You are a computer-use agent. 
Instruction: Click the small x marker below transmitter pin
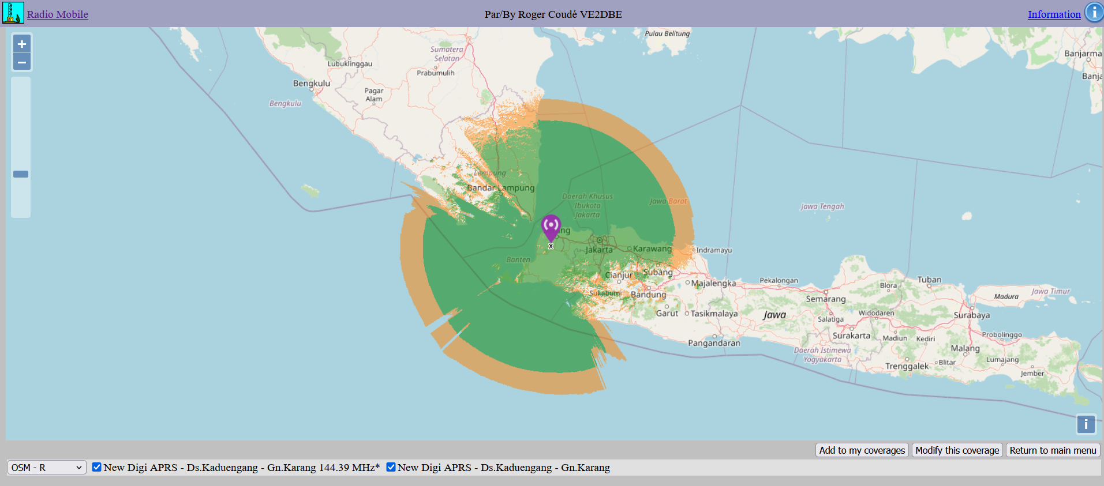point(551,246)
